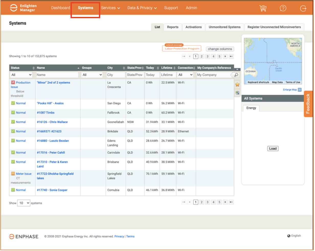Open the shopping cart icon
The width and height of the screenshot is (315, 251).
click(263, 8)
